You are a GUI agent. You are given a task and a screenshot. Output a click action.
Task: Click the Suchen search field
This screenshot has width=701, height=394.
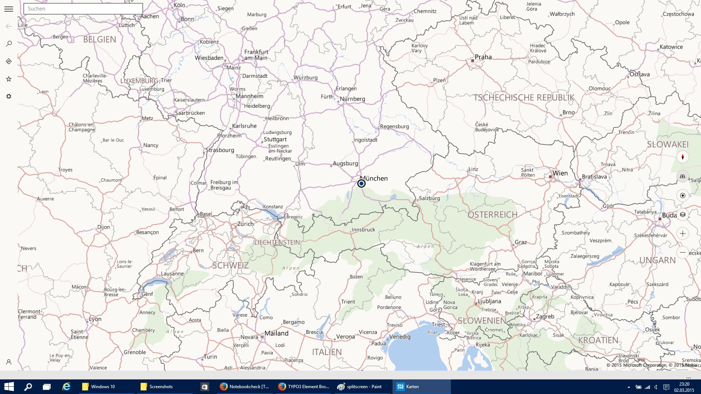(83, 9)
